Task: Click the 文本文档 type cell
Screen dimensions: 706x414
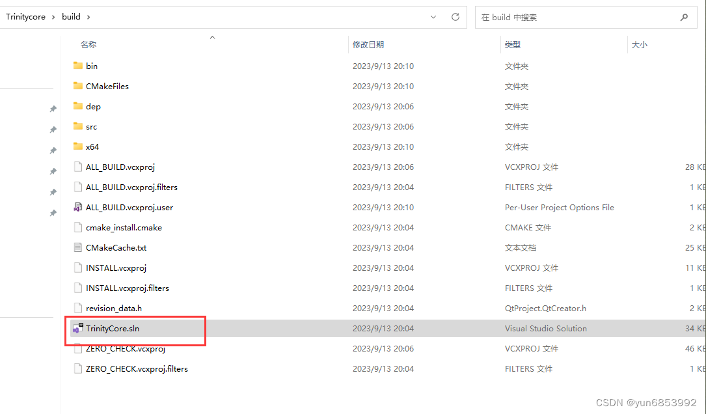Action: coord(521,247)
